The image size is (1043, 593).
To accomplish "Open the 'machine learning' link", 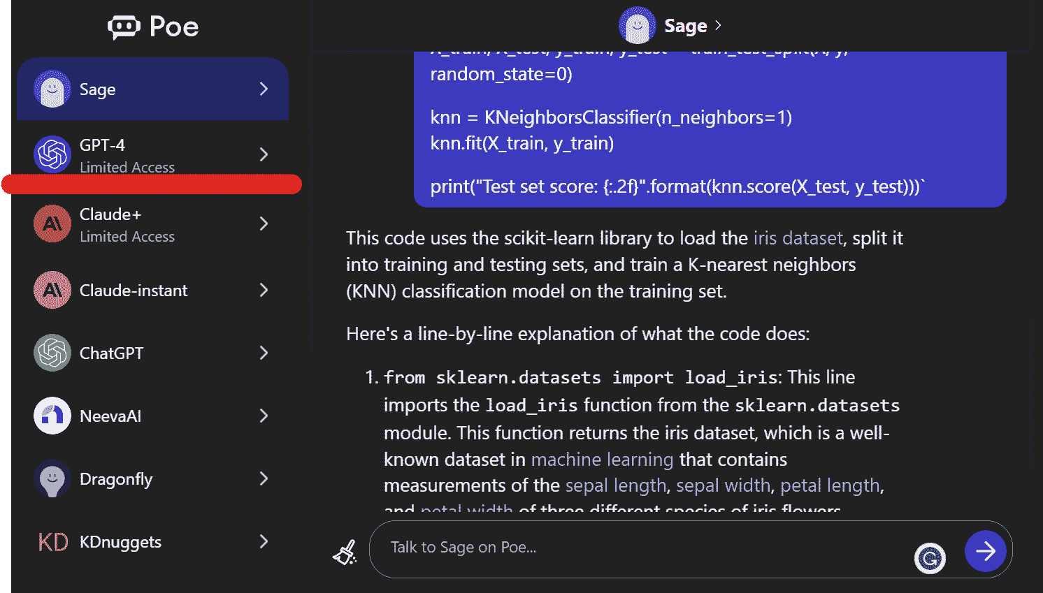I will pyautogui.click(x=602, y=460).
